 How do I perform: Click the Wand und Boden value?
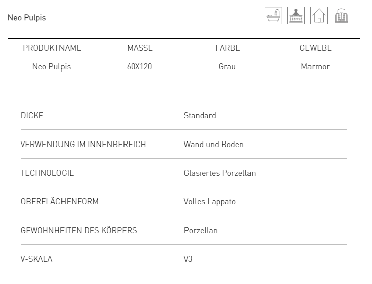214,145
